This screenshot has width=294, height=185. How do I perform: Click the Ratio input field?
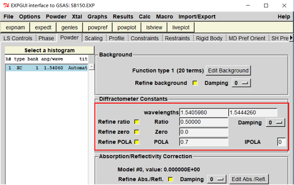pyautogui.click(x=204, y=122)
